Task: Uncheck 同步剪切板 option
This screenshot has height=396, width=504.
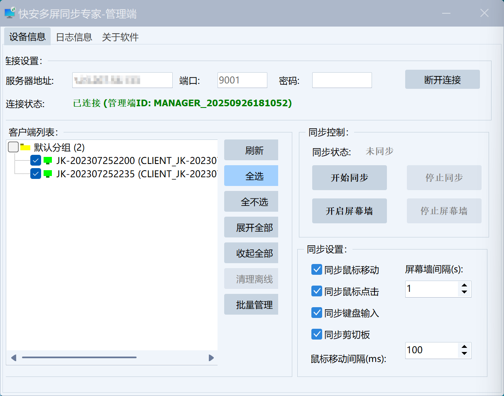Action: click(317, 334)
